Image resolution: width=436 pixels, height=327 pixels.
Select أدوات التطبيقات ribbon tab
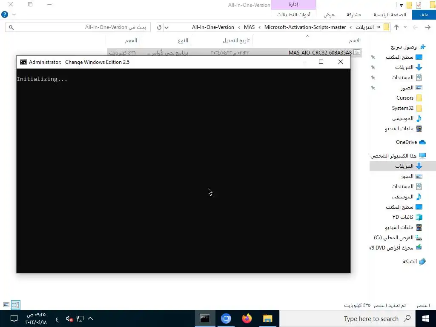(x=294, y=15)
